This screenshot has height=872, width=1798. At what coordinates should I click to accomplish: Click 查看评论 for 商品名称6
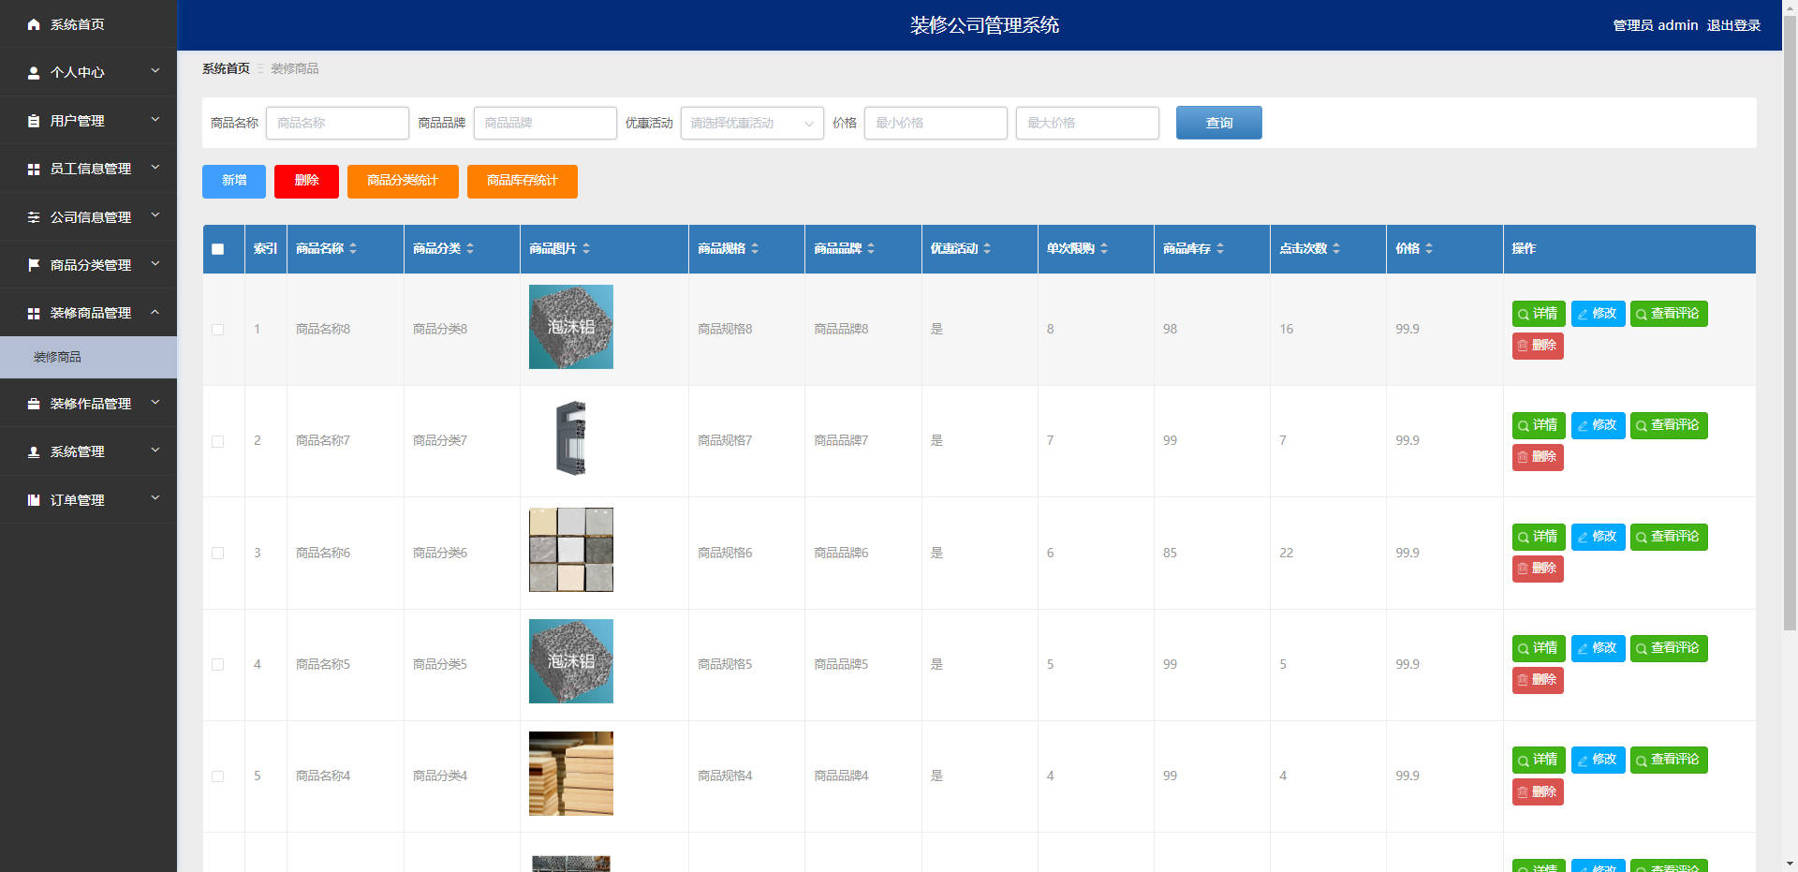[x=1669, y=537]
